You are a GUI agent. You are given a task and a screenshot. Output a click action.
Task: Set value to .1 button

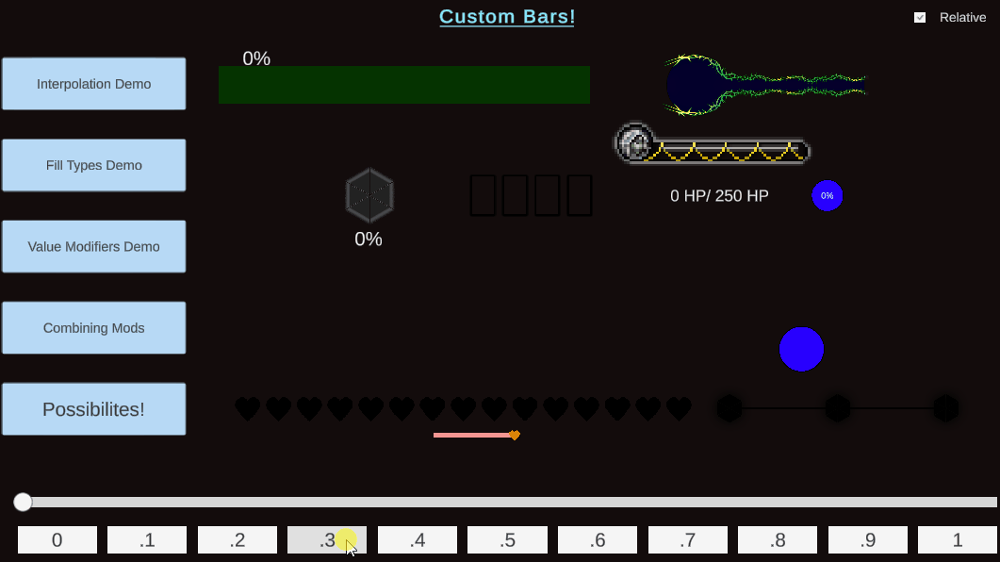(147, 539)
